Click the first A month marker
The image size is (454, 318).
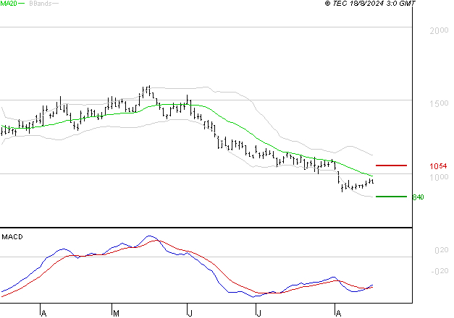tap(43, 314)
